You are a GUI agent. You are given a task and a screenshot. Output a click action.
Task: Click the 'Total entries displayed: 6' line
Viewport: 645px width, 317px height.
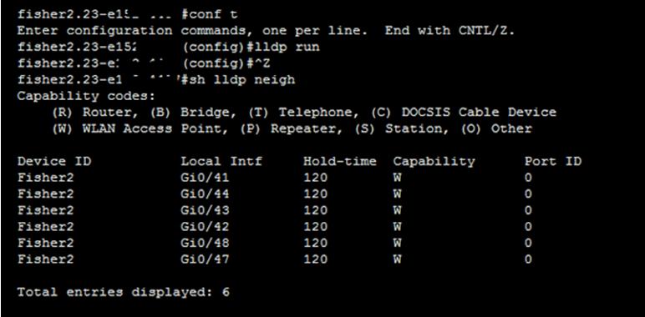(x=124, y=292)
